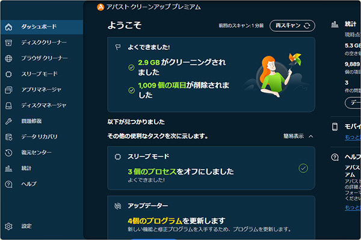The width and height of the screenshot is (361, 240).
Task: Open the App Manager windows icon
Action: [8, 90]
